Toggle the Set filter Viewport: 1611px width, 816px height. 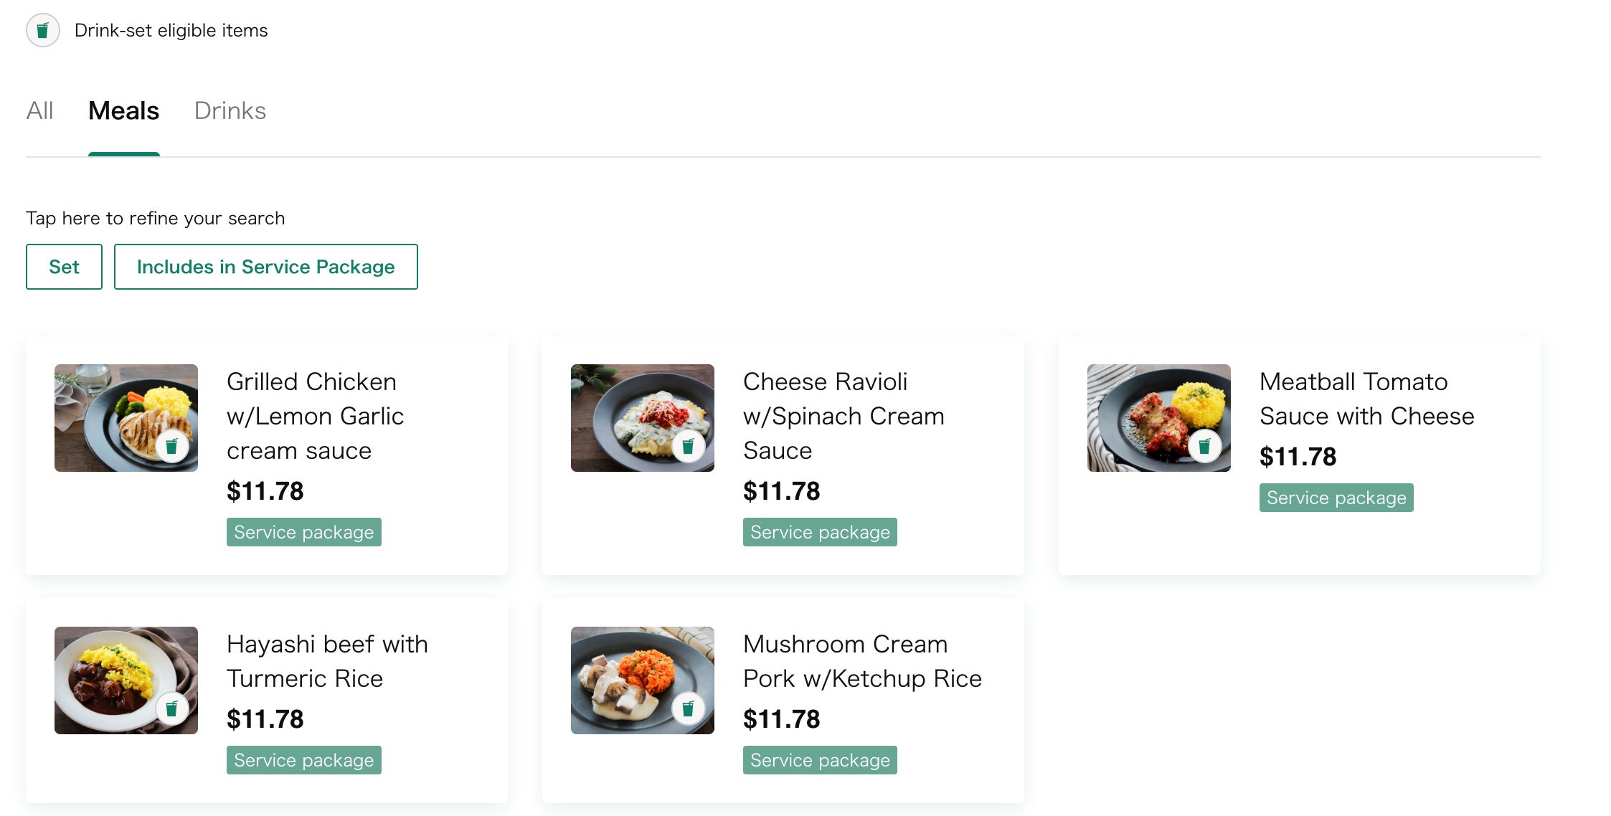pos(64,266)
